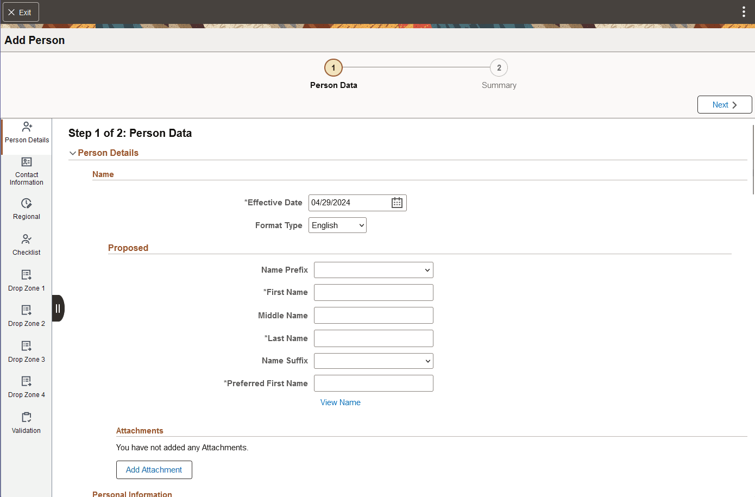Open the Drop Zone 3 section

26,351
